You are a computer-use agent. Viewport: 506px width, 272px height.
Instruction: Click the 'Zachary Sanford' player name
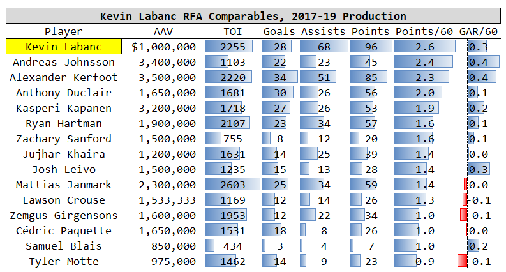pos(64,139)
